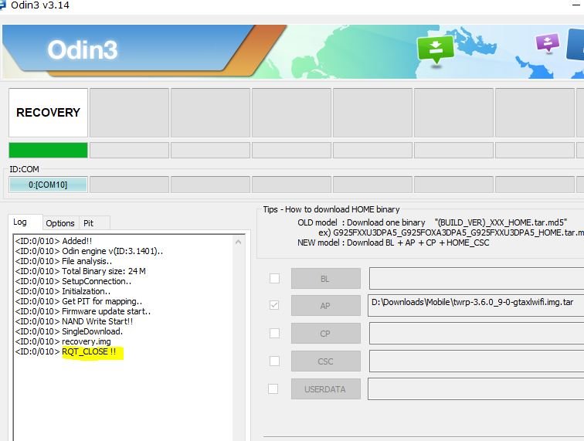Click the 'Tips - How to download HOME binary' heading
This screenshot has width=584, height=441.
331,209
